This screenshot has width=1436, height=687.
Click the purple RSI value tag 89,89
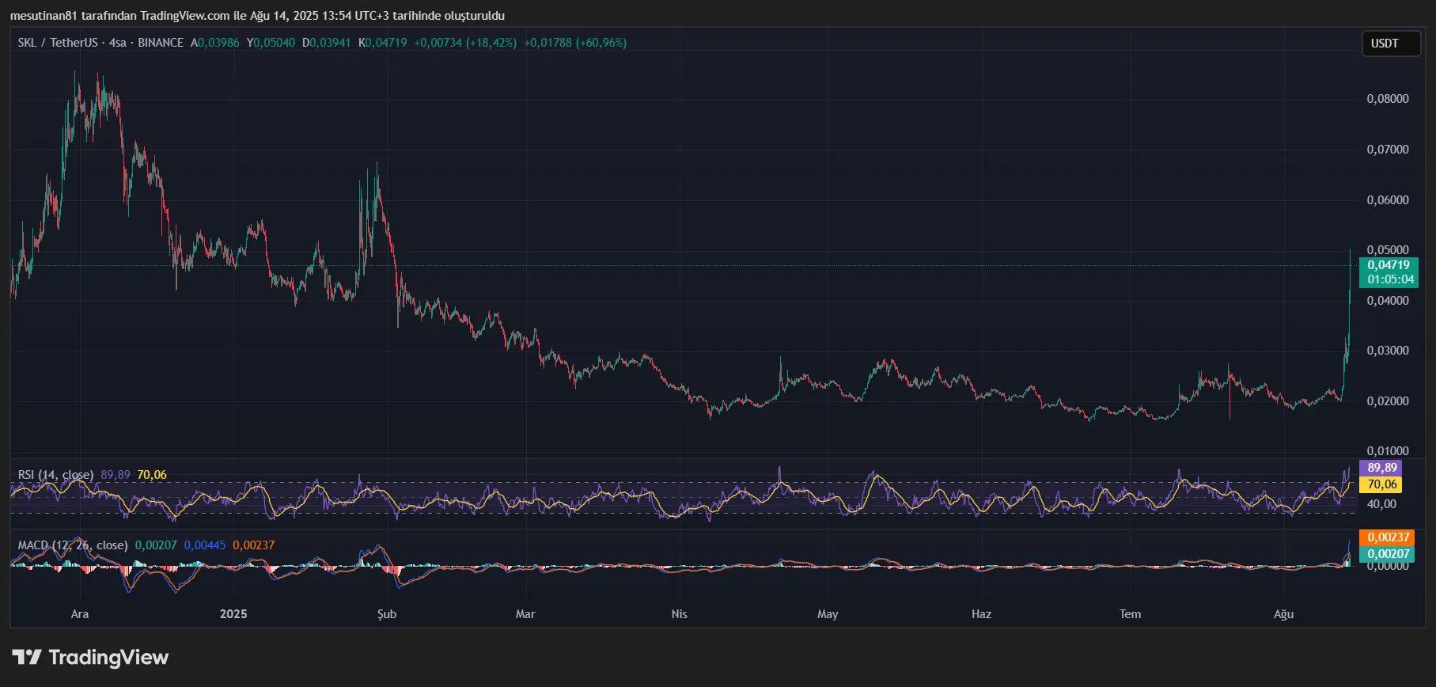click(1380, 468)
